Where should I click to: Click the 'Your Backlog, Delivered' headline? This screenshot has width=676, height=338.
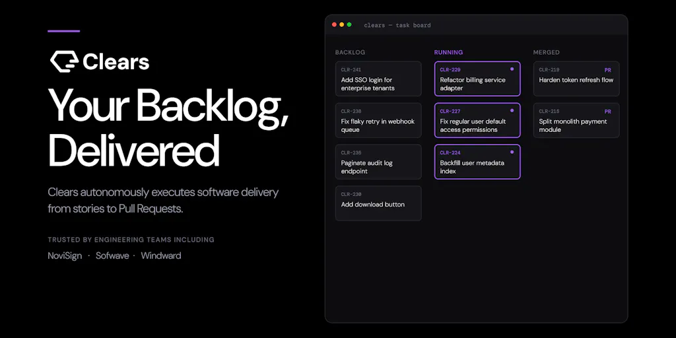[x=168, y=127]
